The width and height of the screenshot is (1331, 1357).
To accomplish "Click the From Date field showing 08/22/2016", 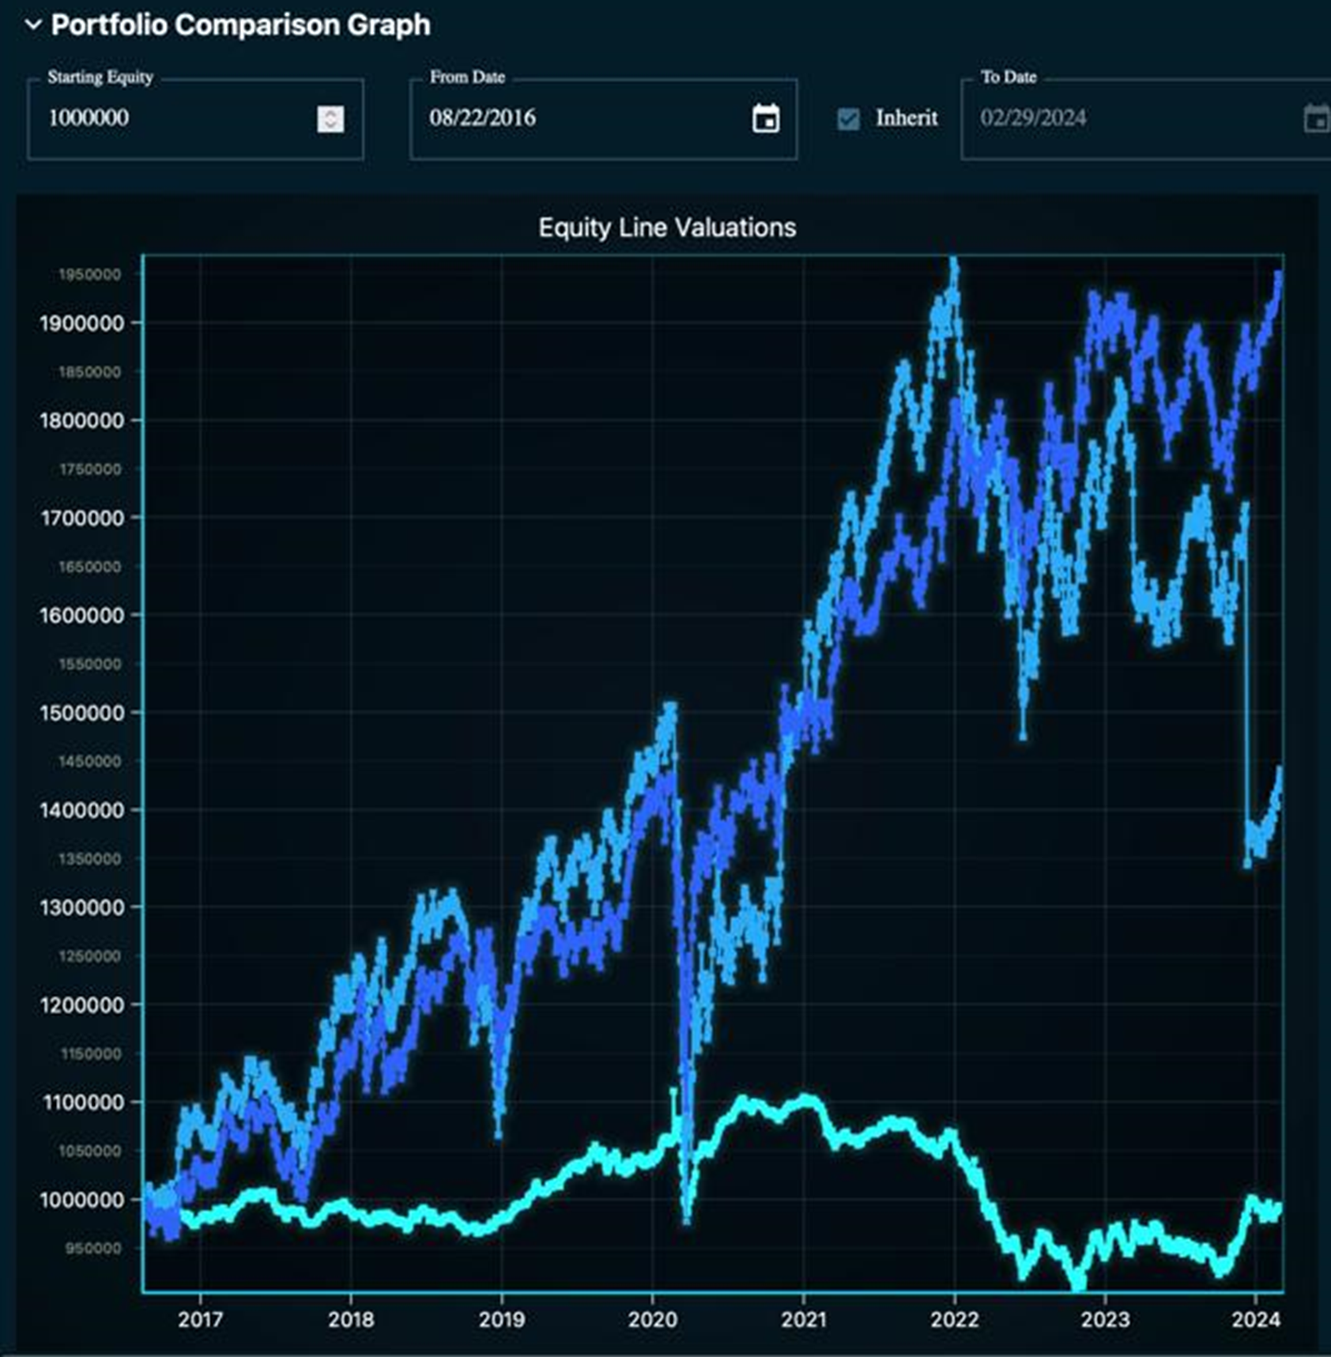I will click(553, 119).
